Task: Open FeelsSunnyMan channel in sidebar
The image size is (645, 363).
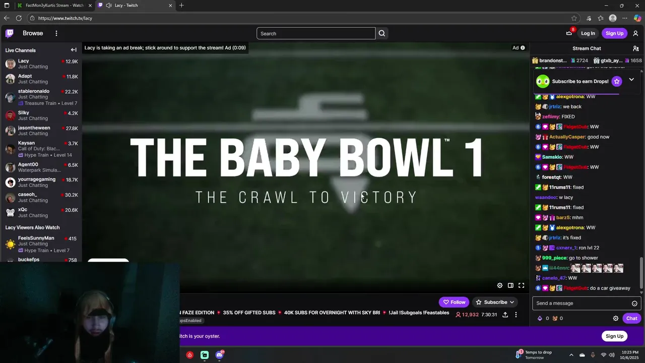Action: pyautogui.click(x=41, y=244)
